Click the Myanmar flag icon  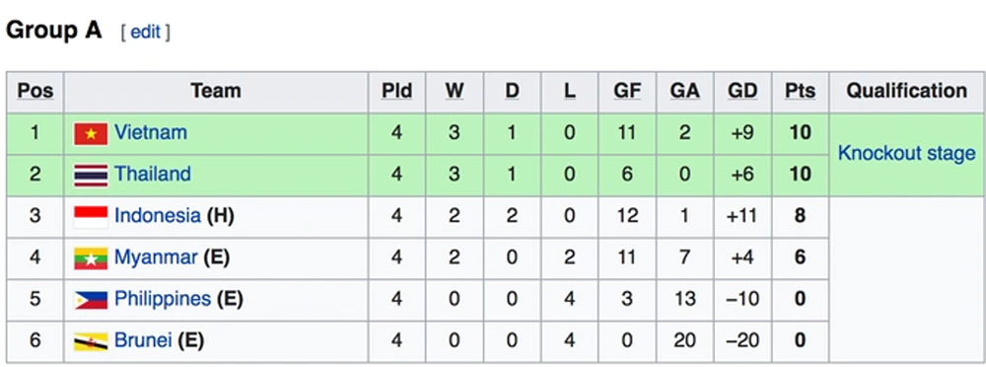point(91,258)
